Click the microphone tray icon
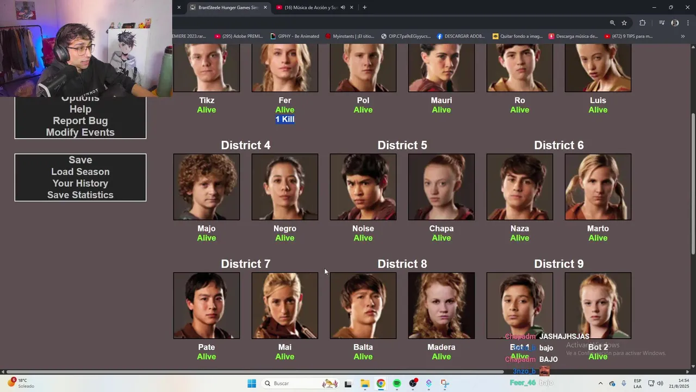 click(624, 383)
